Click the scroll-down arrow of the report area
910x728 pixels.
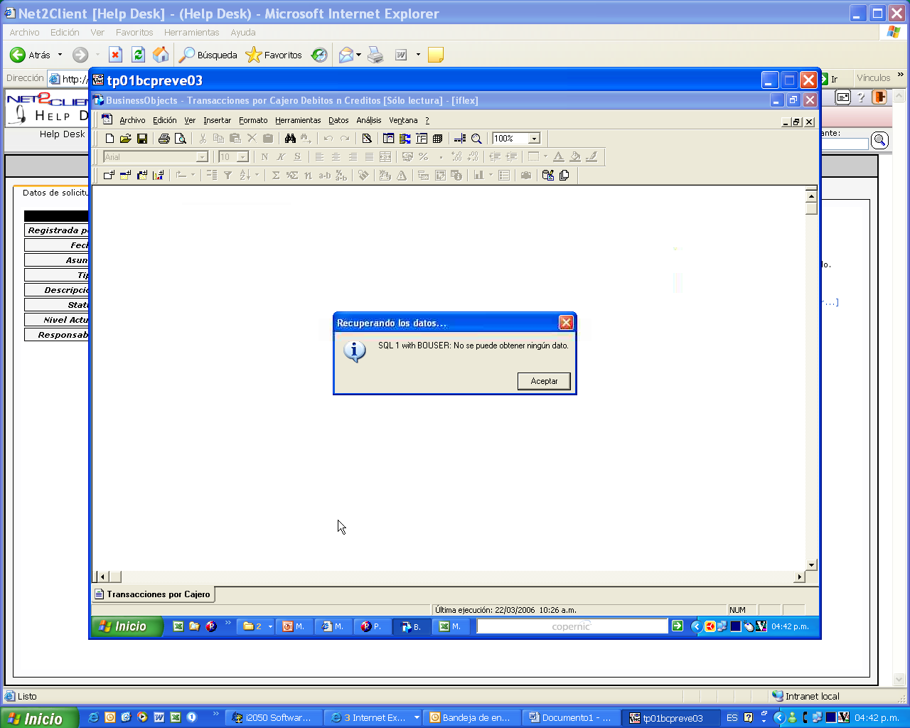click(x=811, y=564)
